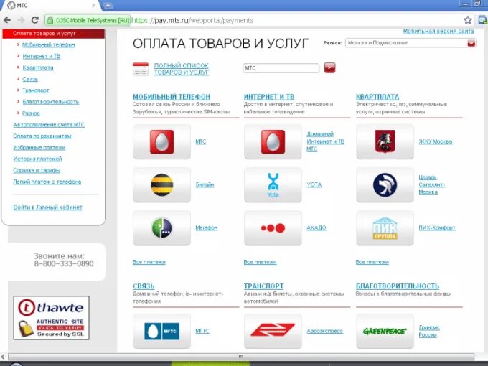Click the Билайн text link
This screenshot has height=366, width=488.
click(x=205, y=185)
